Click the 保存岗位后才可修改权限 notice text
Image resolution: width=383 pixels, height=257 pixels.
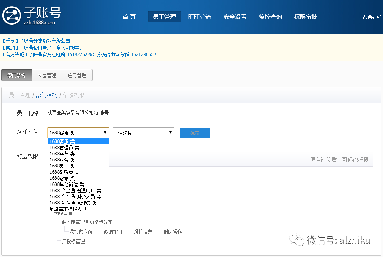coord(340,159)
